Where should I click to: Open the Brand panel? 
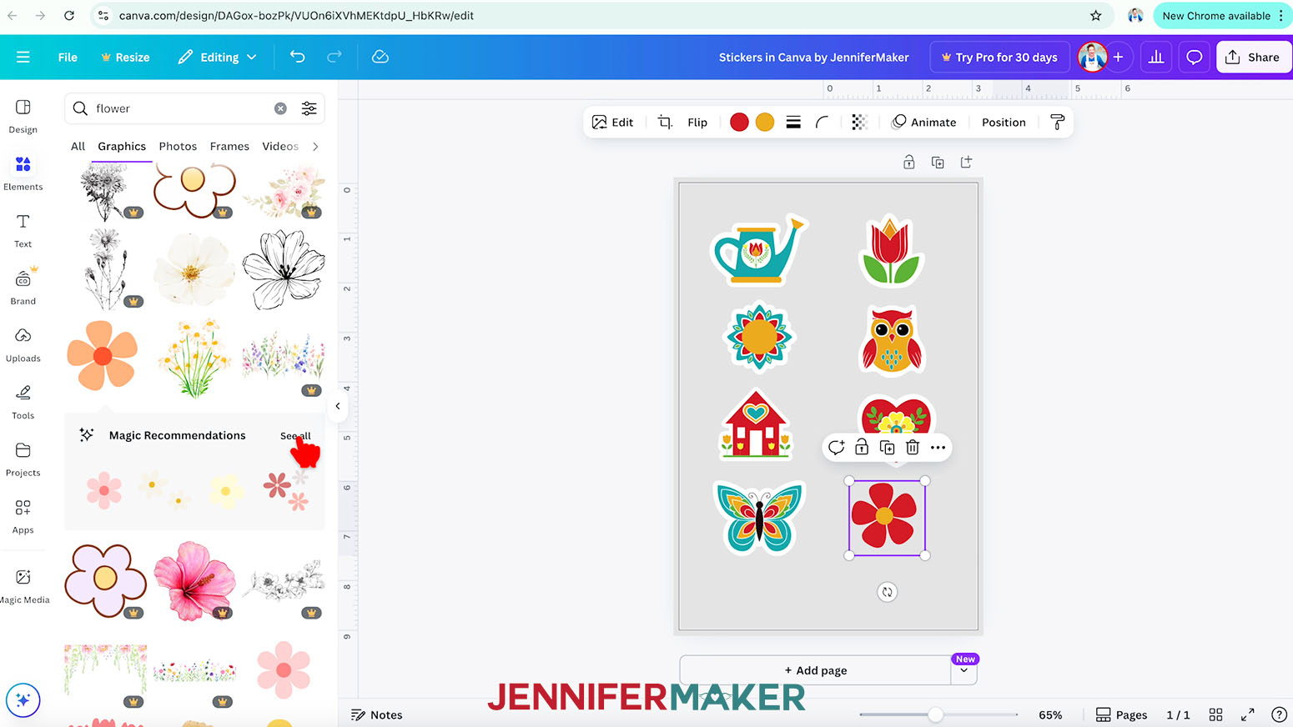point(23,288)
